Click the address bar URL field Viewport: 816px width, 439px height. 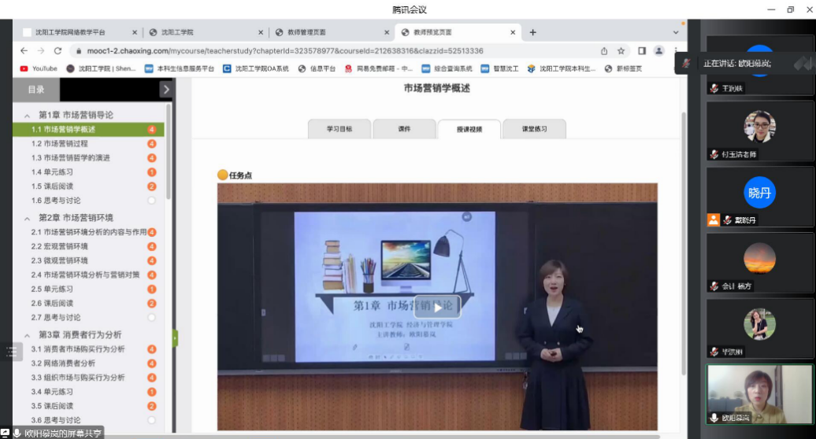pos(315,50)
